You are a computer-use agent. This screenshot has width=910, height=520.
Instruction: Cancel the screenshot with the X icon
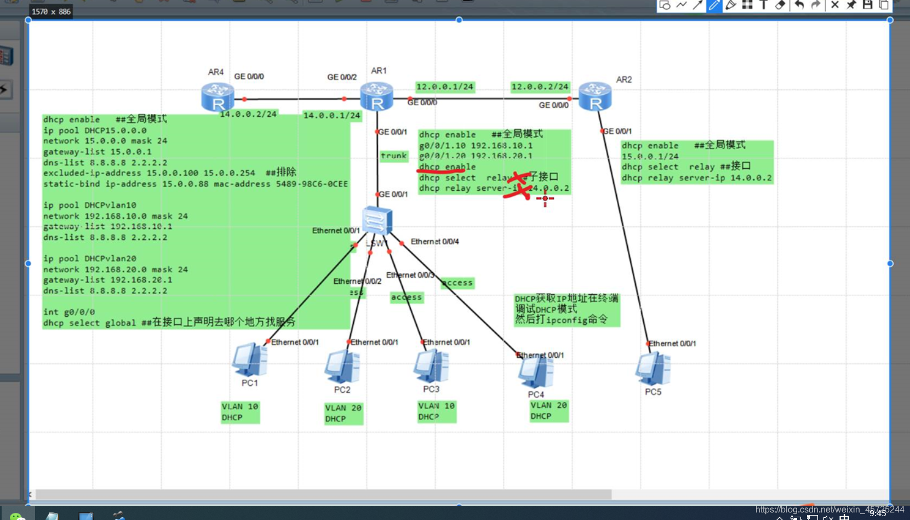[x=835, y=5]
